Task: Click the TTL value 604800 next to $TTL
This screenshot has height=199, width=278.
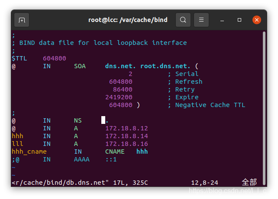Action: point(55,58)
